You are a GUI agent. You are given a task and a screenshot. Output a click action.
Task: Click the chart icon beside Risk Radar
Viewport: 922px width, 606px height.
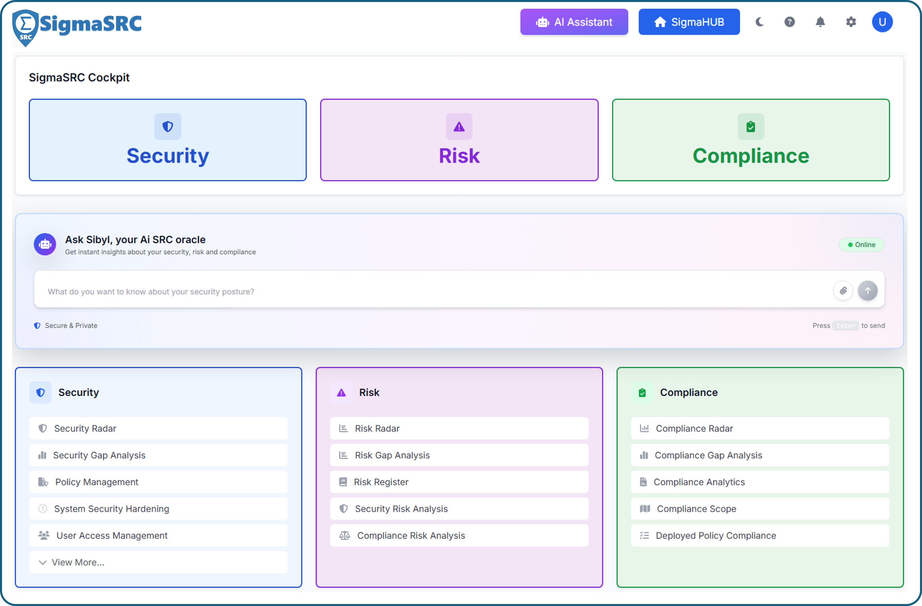343,428
